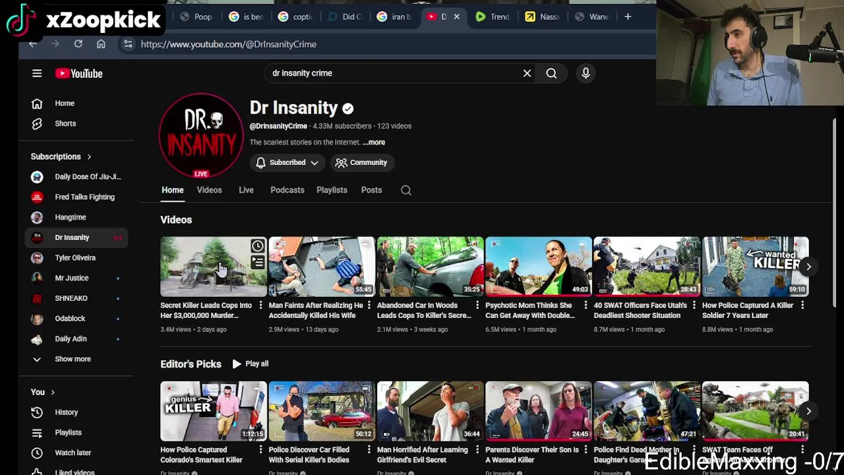
Task: Open options for How Police Captured A Killer Soldier
Action: [x=802, y=305]
